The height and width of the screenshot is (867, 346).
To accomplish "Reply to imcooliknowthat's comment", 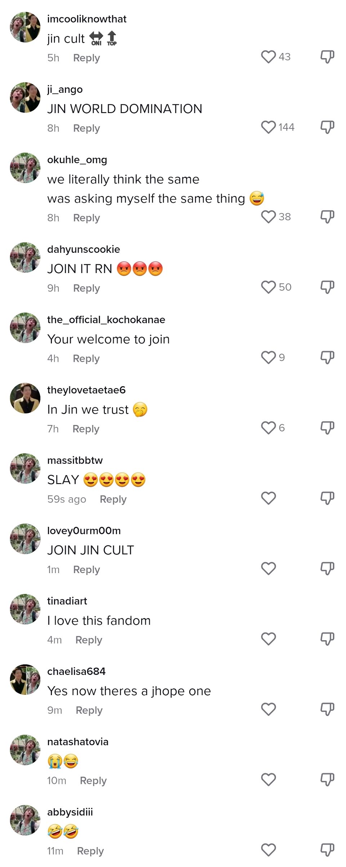I will [x=86, y=58].
